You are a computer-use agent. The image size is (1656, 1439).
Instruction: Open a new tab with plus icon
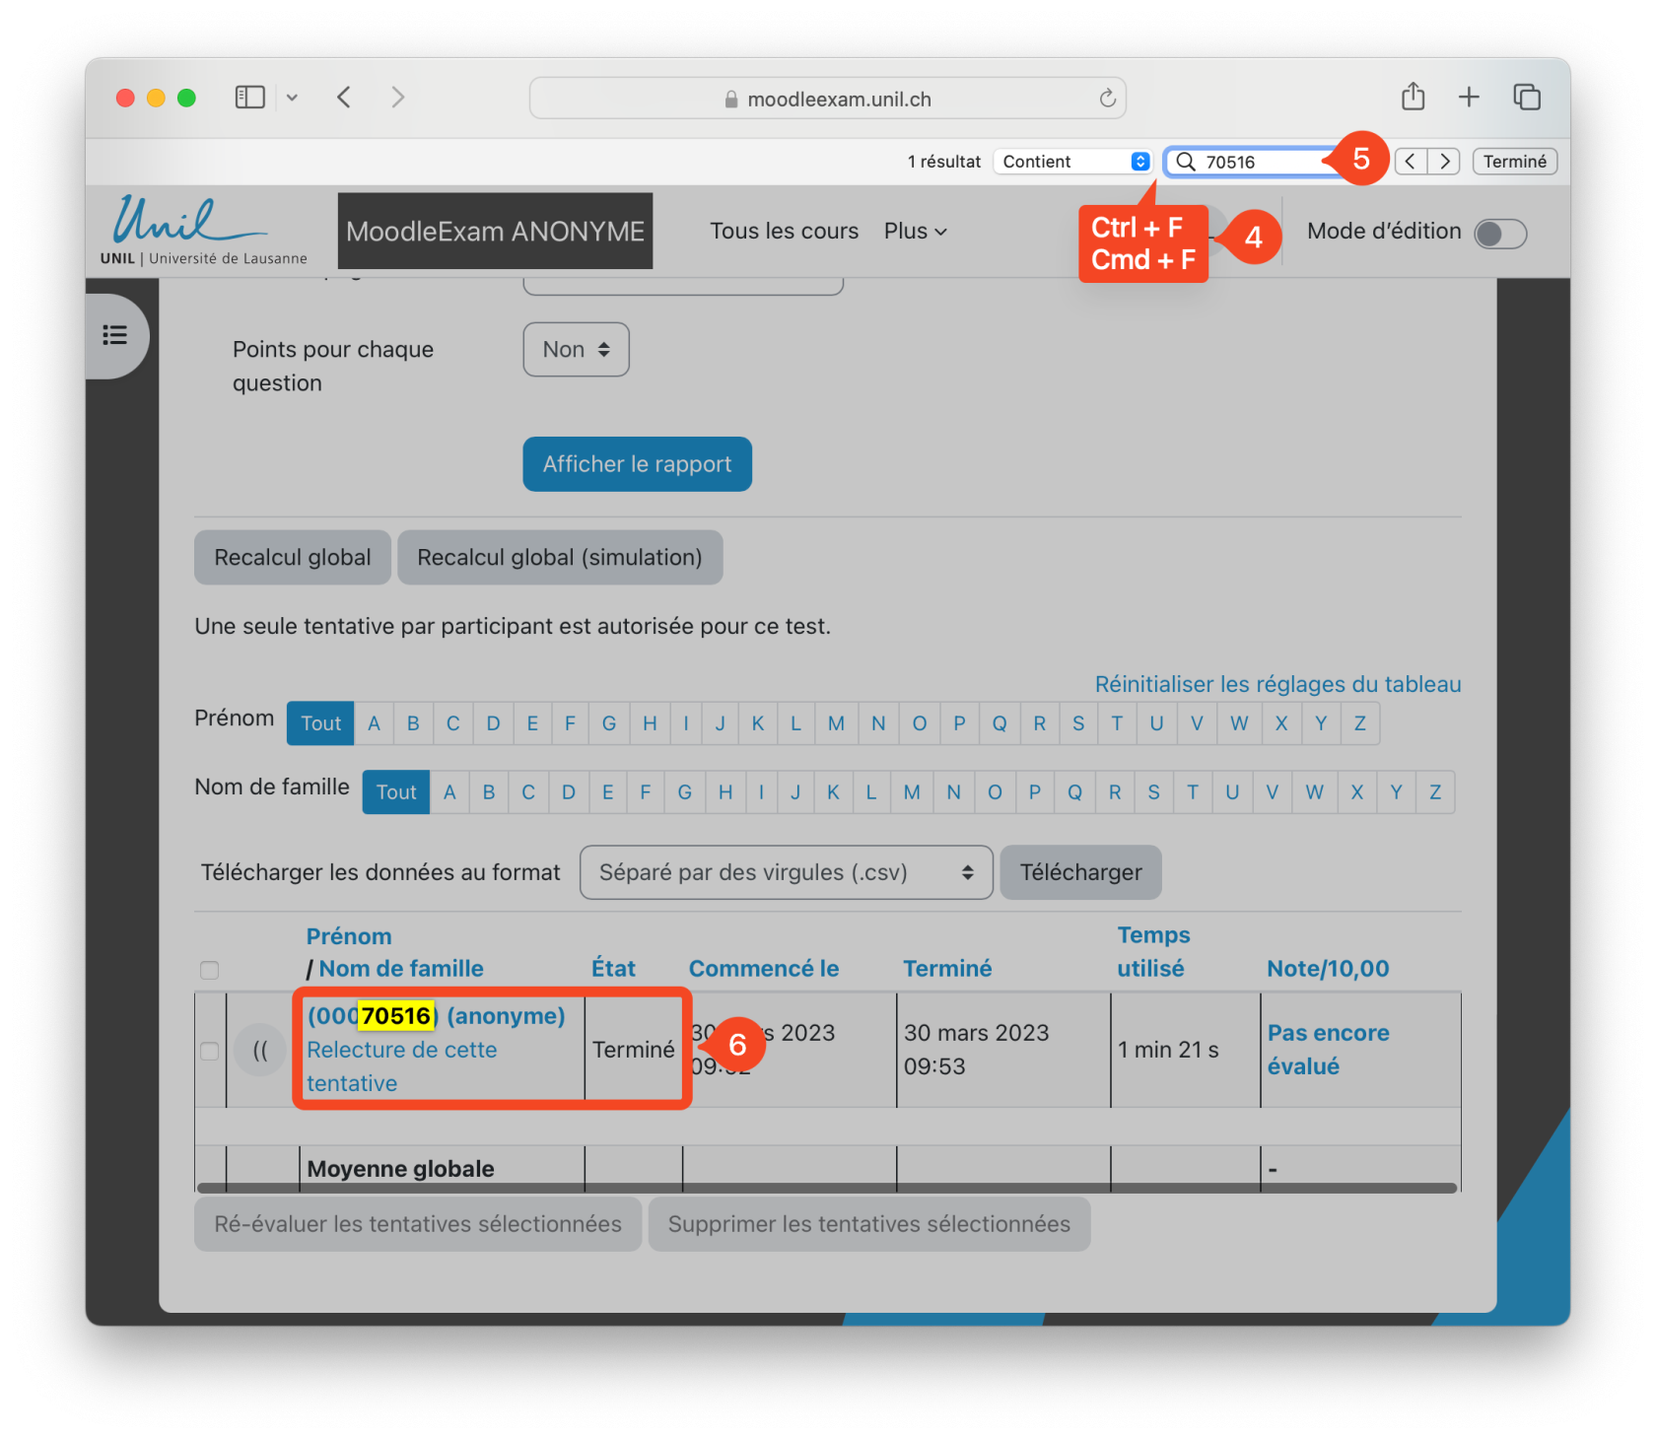(1469, 97)
